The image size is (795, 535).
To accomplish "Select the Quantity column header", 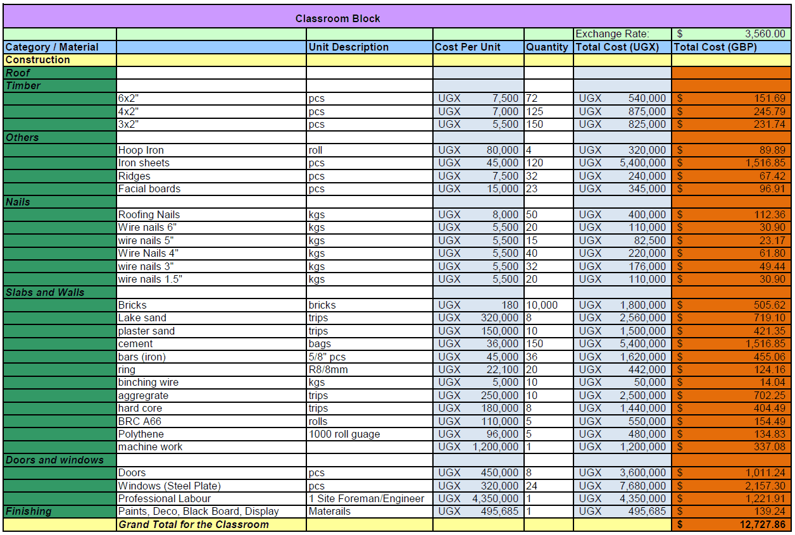I will [549, 47].
